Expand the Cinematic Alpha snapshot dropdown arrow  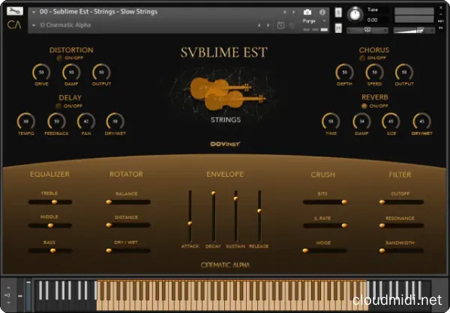pos(34,25)
